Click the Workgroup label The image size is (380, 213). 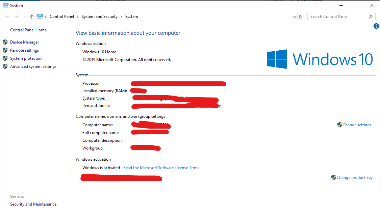(93, 148)
